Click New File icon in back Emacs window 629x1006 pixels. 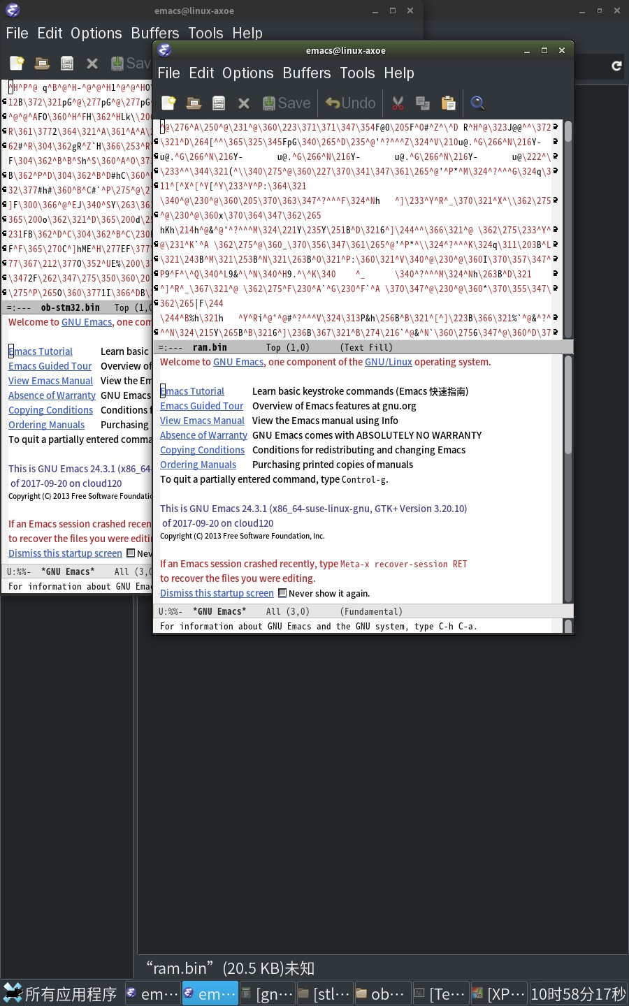click(17, 64)
